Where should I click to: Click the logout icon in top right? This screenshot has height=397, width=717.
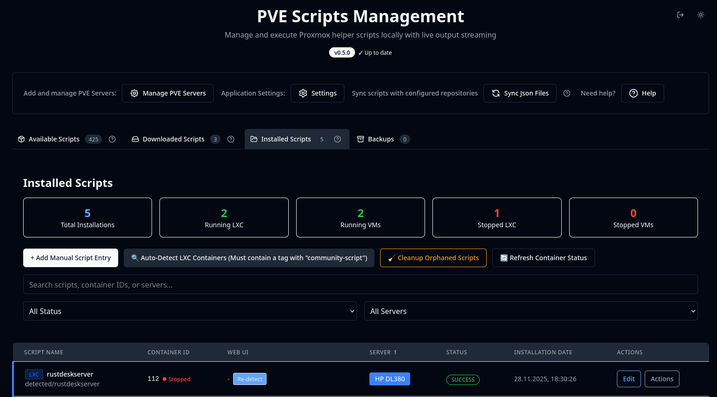[680, 15]
